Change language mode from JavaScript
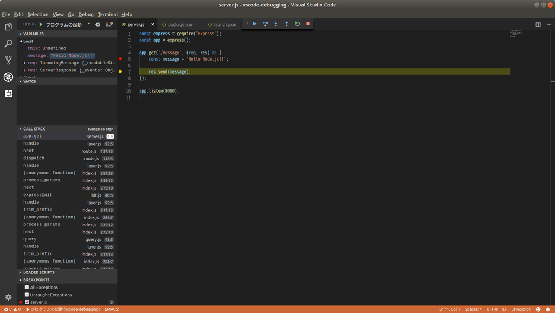The width and height of the screenshot is (555, 313). pos(521,309)
